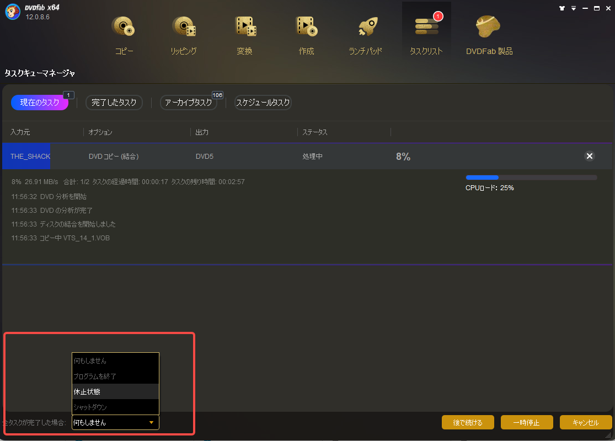Switch to スケジュールタスク tab
615x441 pixels.
click(x=263, y=103)
